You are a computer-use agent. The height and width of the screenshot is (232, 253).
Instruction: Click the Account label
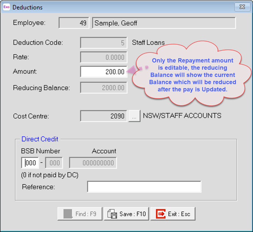104,151
